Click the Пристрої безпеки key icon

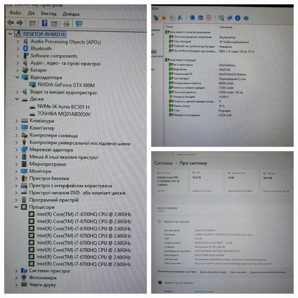coord(24,178)
